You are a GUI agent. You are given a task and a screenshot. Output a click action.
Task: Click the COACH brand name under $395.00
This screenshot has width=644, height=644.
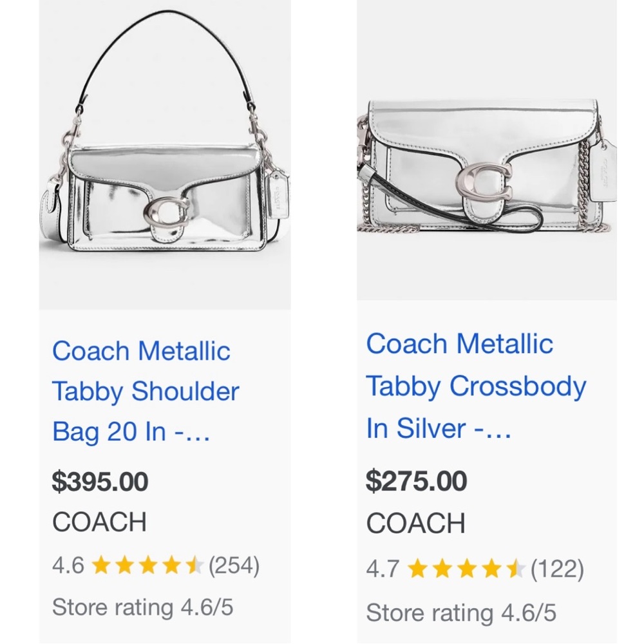pyautogui.click(x=99, y=523)
